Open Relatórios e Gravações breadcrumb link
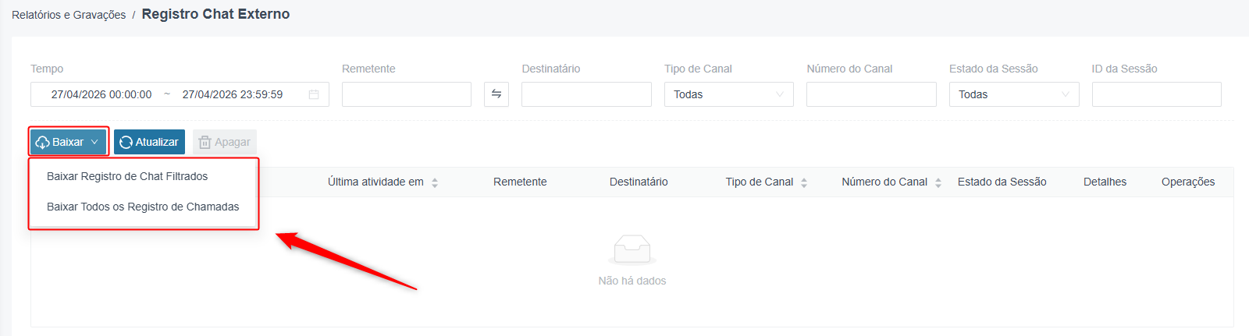The image size is (1249, 336). pyautogui.click(x=69, y=15)
